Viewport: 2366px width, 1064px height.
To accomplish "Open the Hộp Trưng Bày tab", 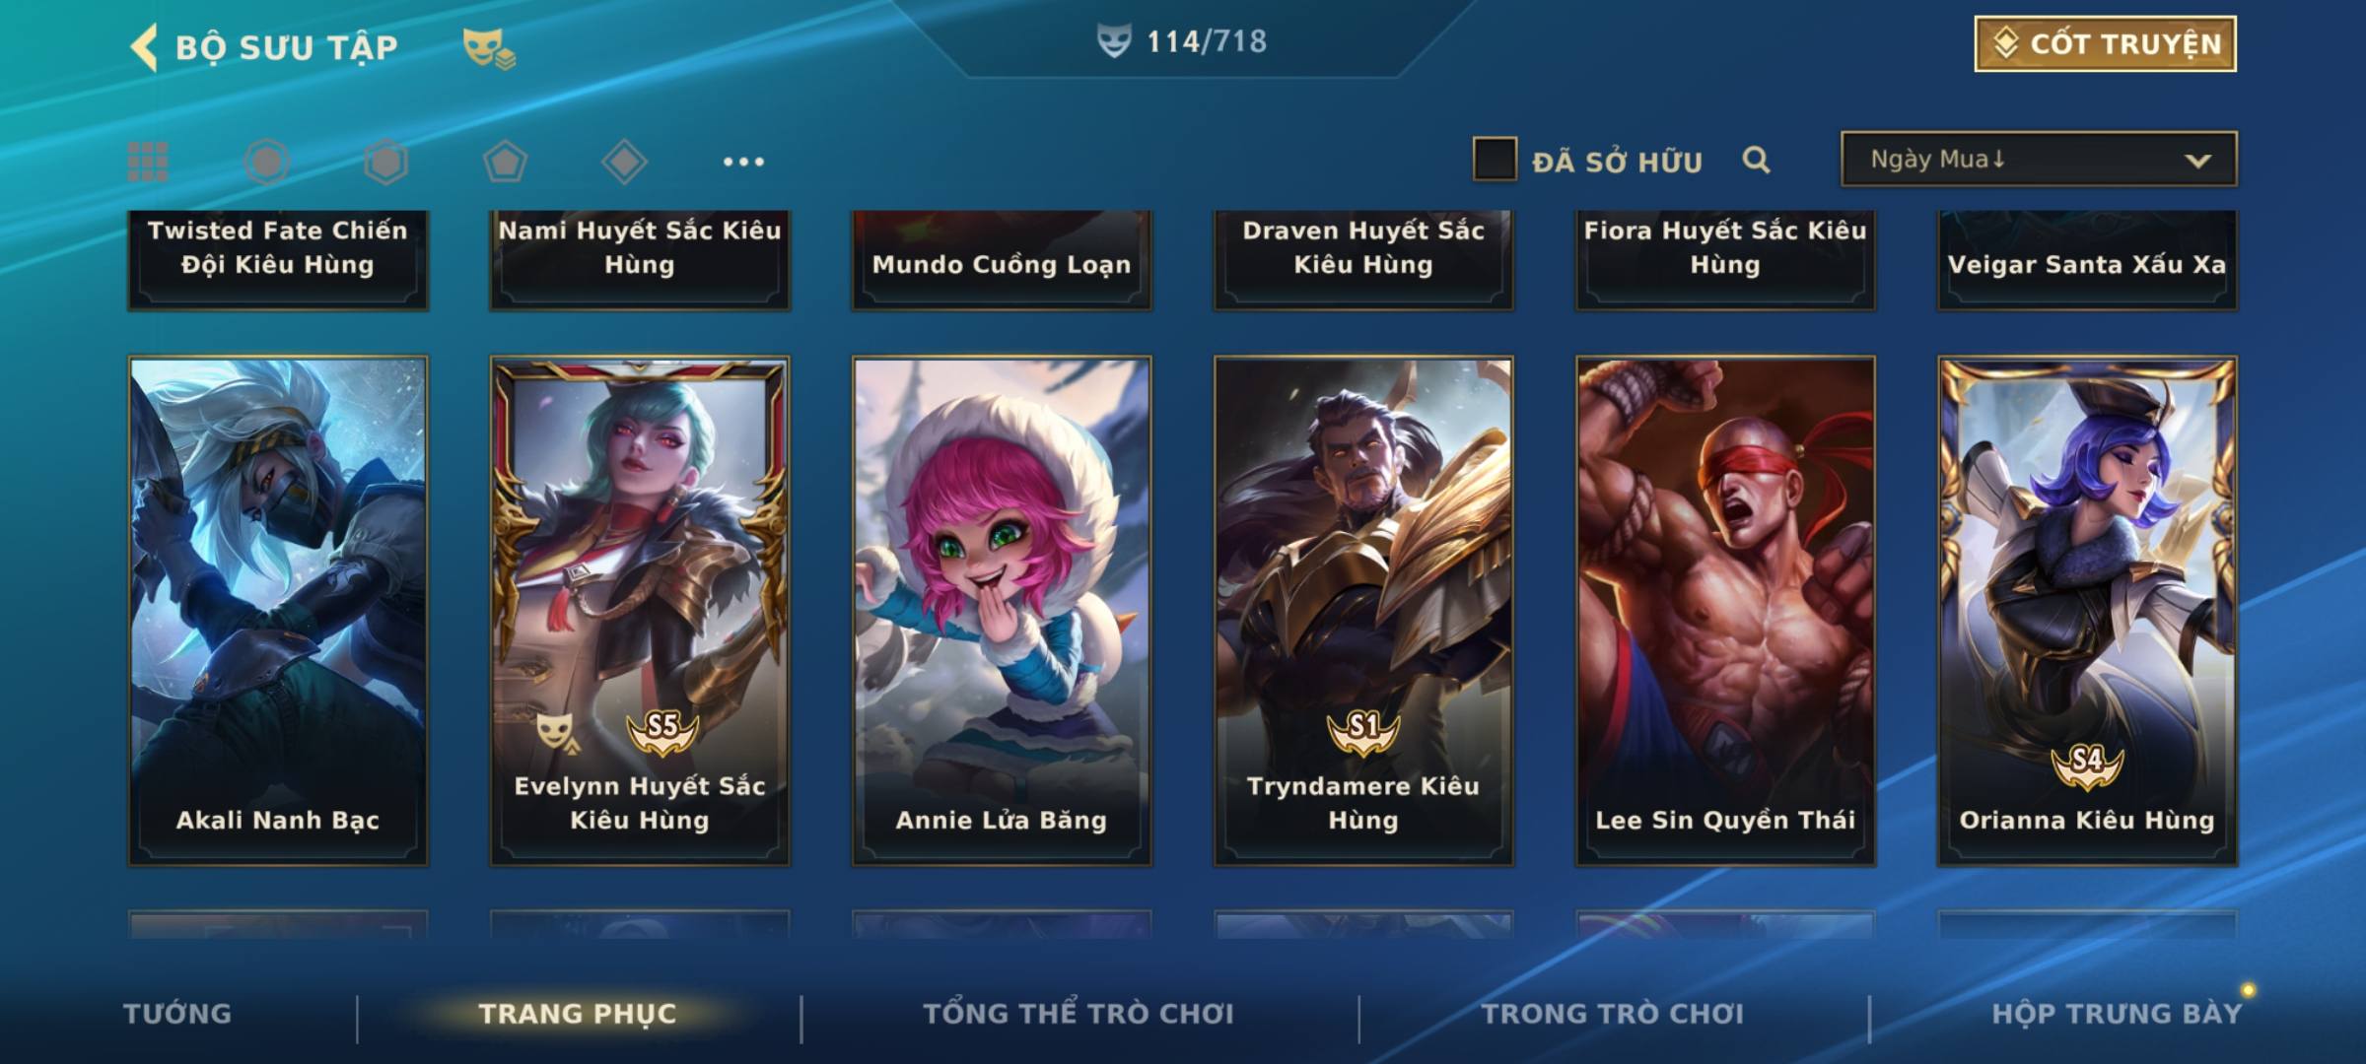I will tap(2117, 1014).
